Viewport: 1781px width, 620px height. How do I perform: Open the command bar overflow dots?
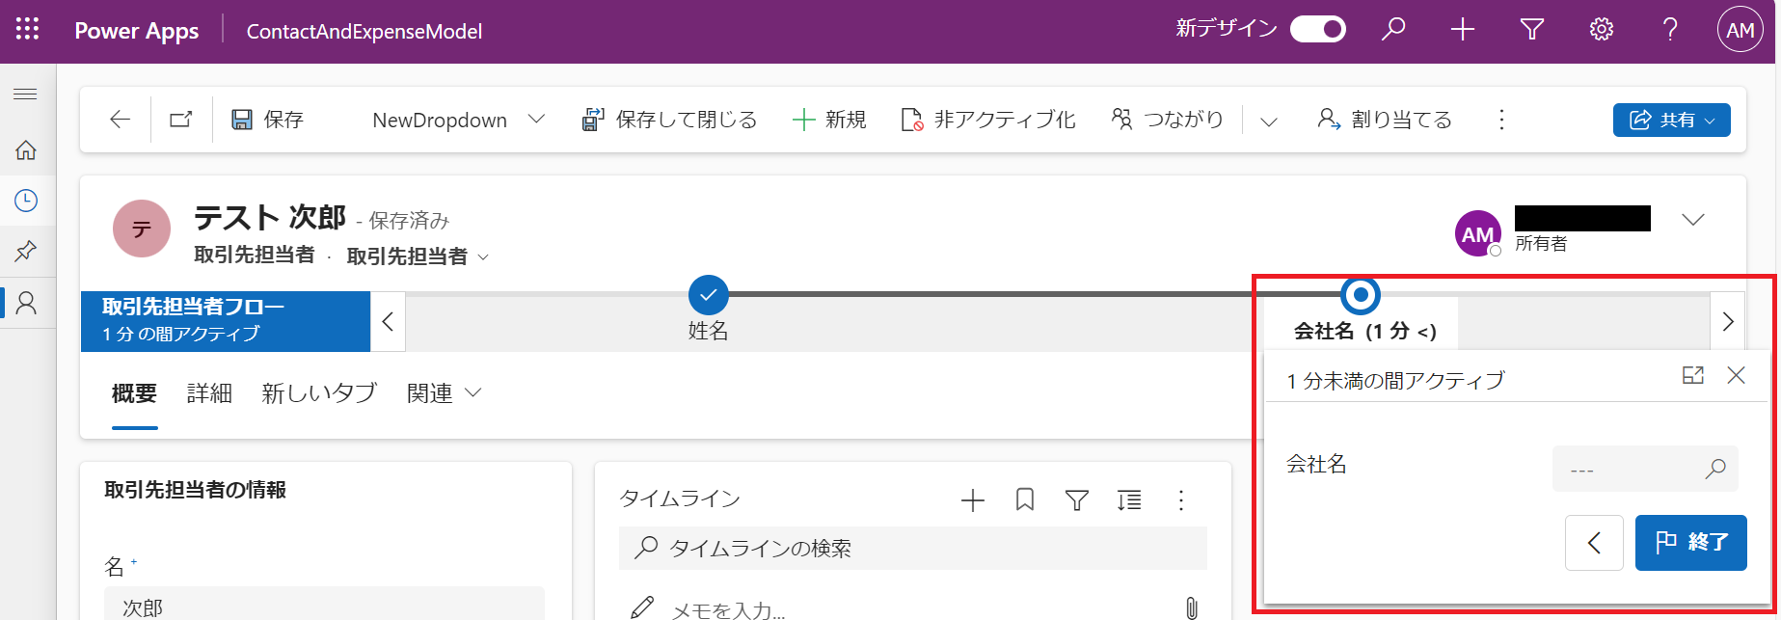point(1501,120)
